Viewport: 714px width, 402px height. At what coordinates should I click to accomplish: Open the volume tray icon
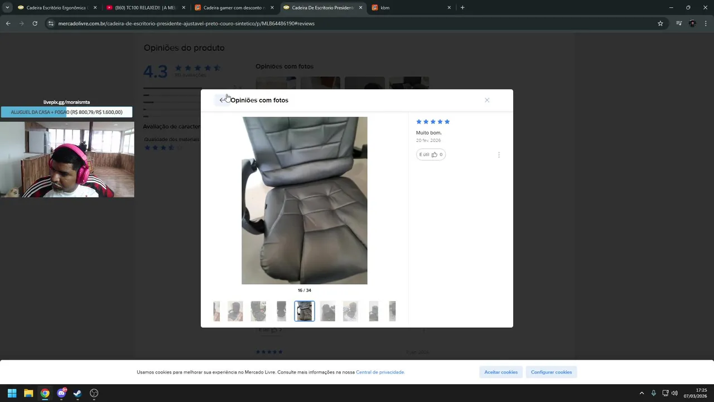tap(674, 393)
